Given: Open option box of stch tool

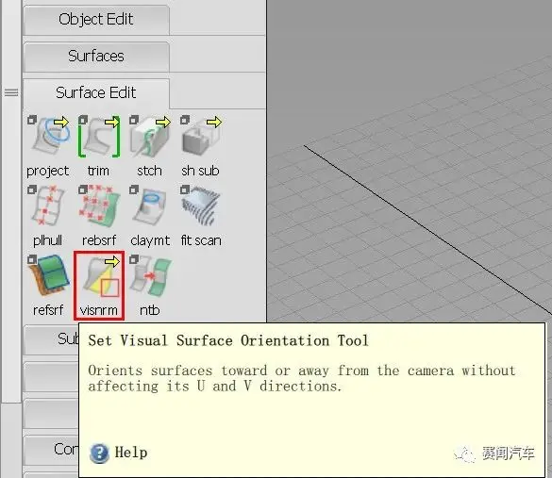Looking at the screenshot, I should point(134,120).
